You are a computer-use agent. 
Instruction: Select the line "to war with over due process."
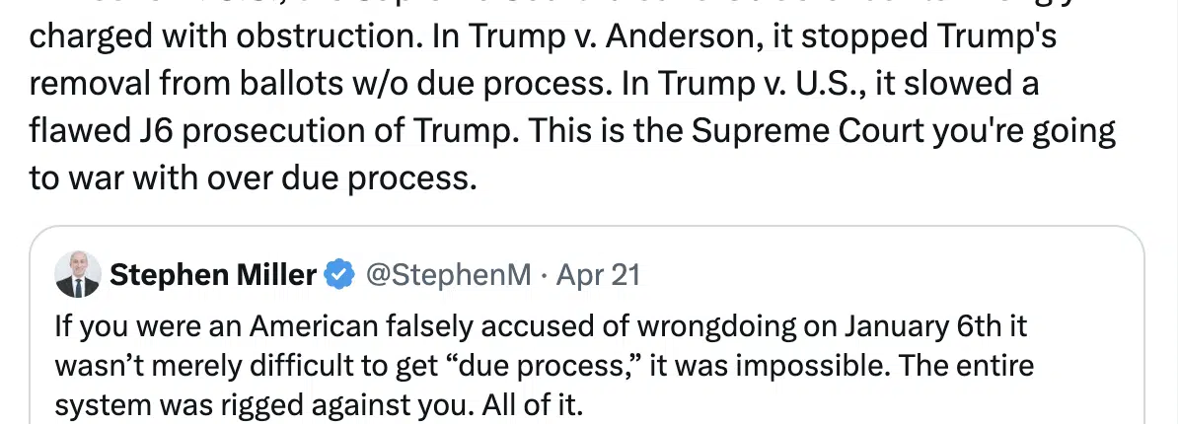pyautogui.click(x=254, y=180)
